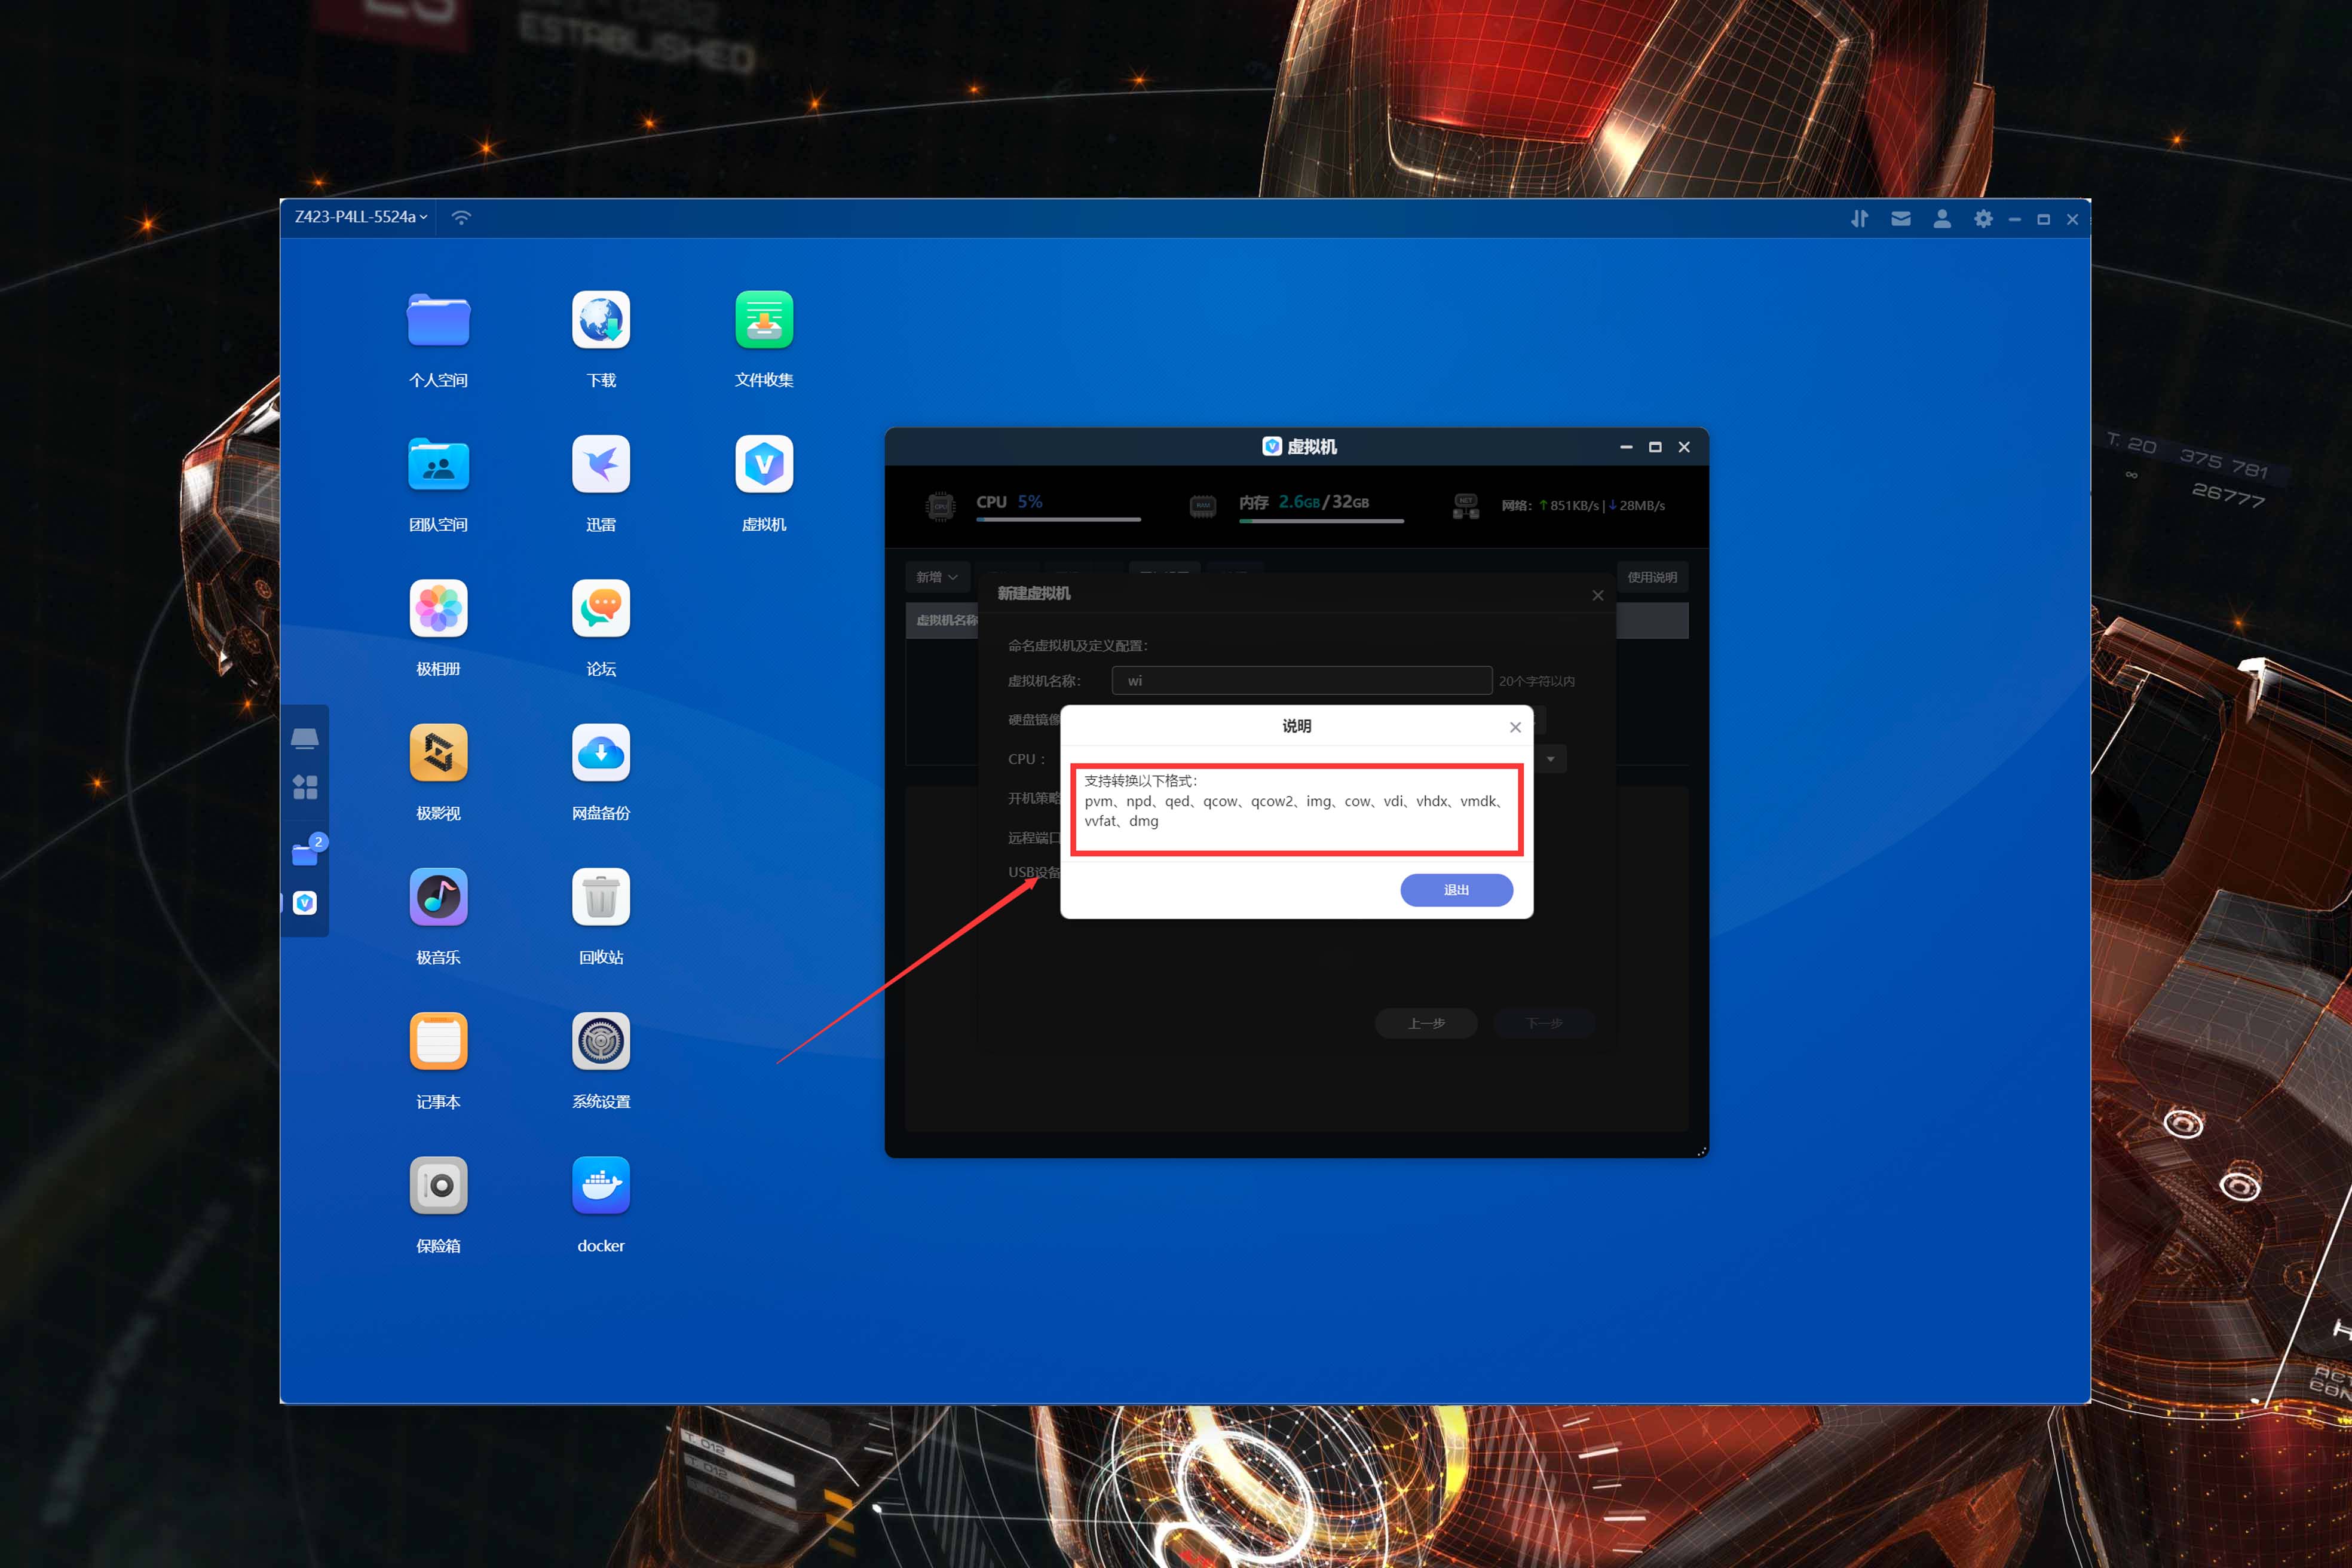The image size is (2352, 1568).
Task: Click the 下一步 button
Action: [x=1544, y=1023]
